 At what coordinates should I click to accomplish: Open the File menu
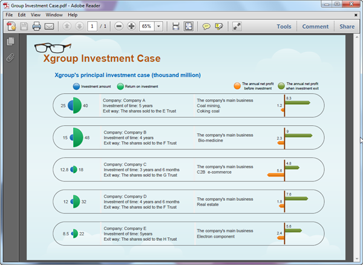click(8, 15)
